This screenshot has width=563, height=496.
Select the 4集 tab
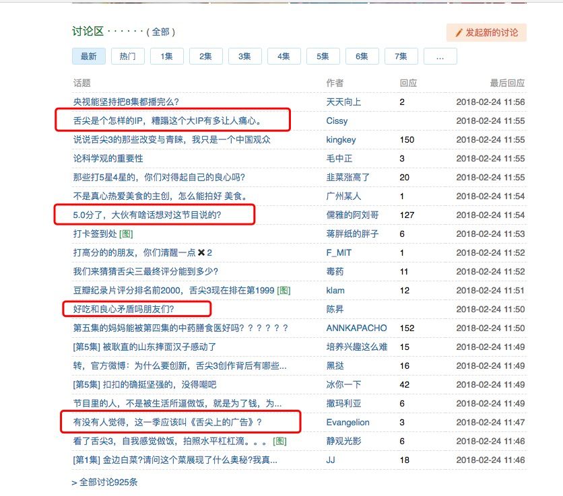[284, 57]
